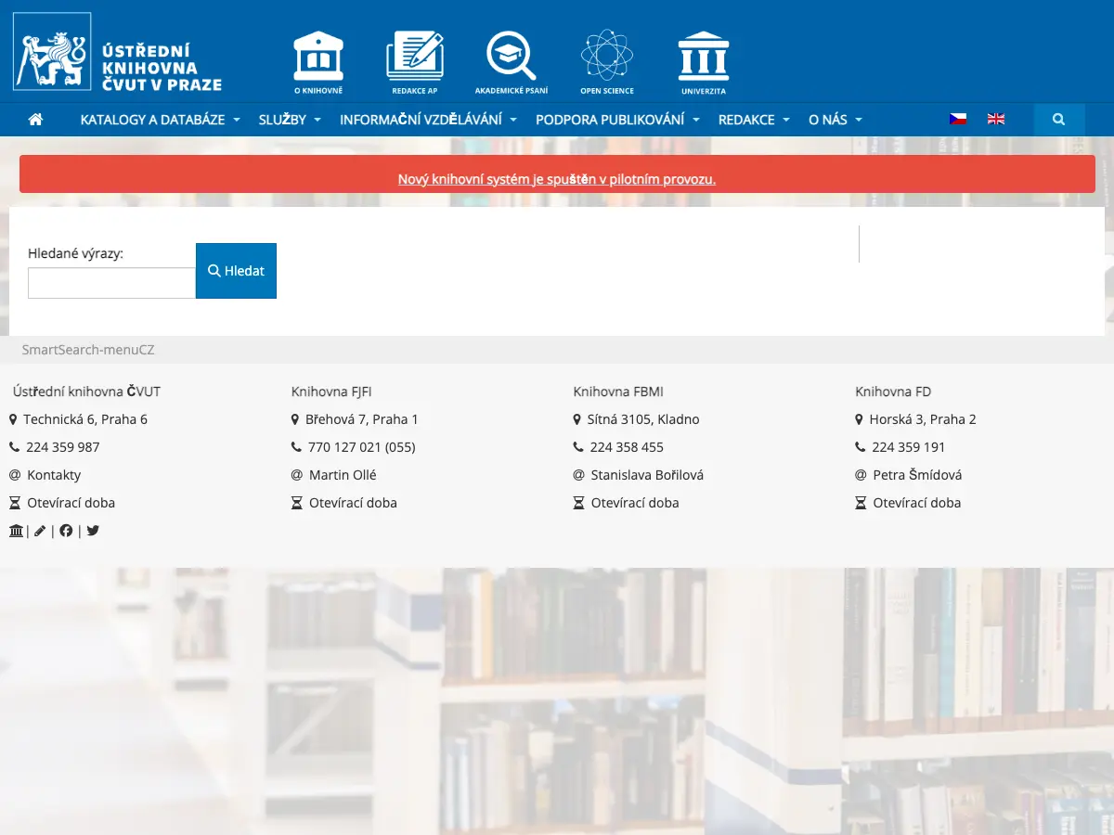Expand the Služby menu
The width and height of the screenshot is (1114, 835).
[291, 120]
